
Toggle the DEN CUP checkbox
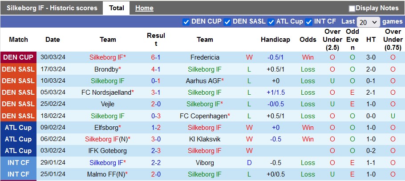[186, 22]
